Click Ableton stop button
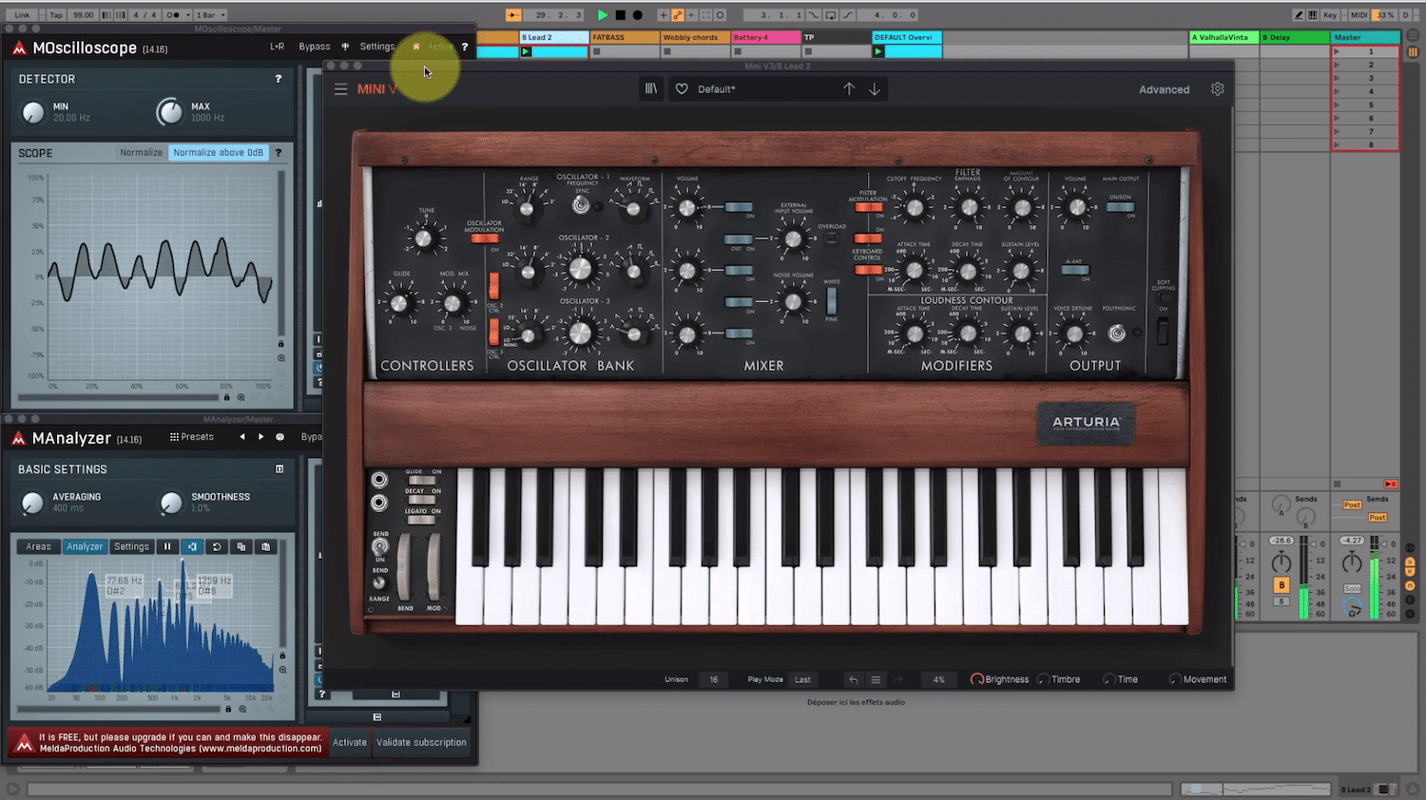Image resolution: width=1426 pixels, height=800 pixels. (621, 15)
